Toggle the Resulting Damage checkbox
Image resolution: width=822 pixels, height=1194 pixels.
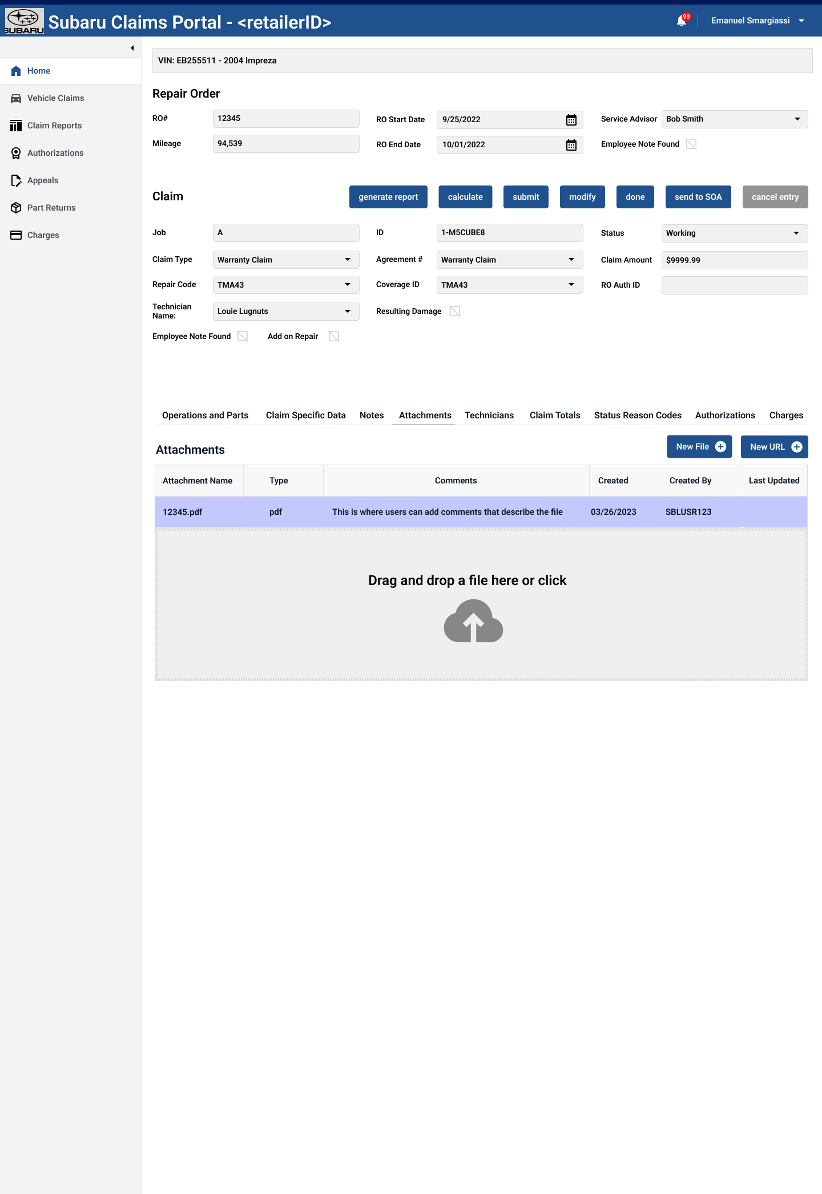point(455,311)
